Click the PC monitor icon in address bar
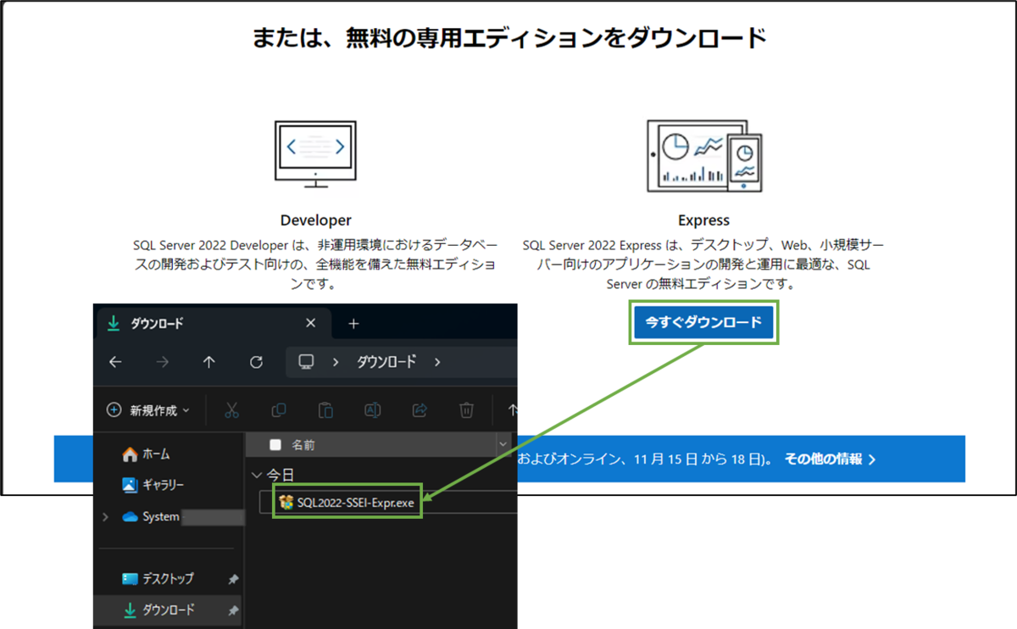Screen dimensions: 1017x629 [x=307, y=362]
